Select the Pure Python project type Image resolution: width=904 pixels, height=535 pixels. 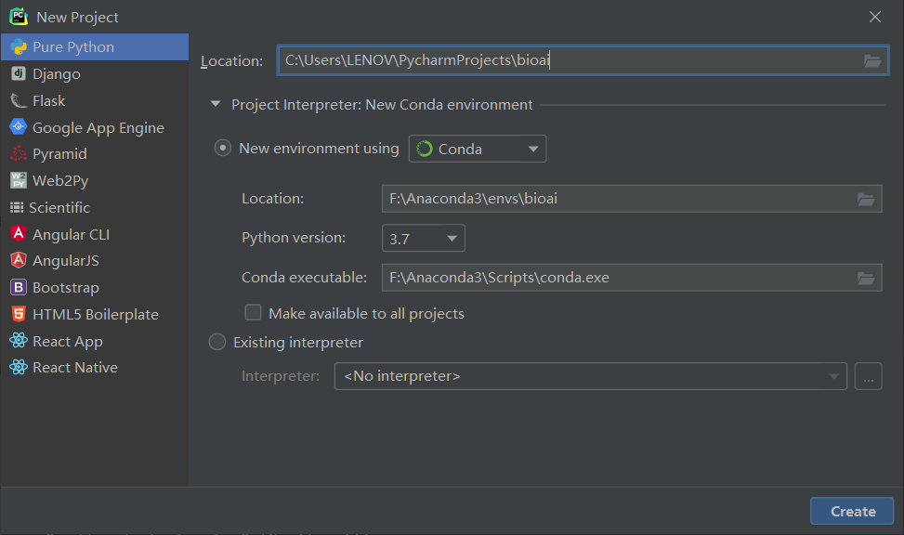(x=95, y=46)
